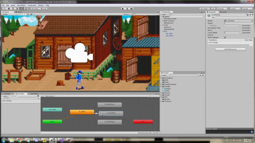Open the GameObject menu
The height and width of the screenshot is (143, 255).
point(21,5)
